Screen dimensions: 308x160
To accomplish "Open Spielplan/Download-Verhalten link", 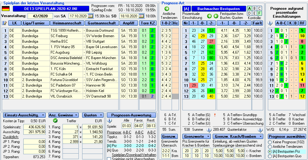I will point(134,155).
